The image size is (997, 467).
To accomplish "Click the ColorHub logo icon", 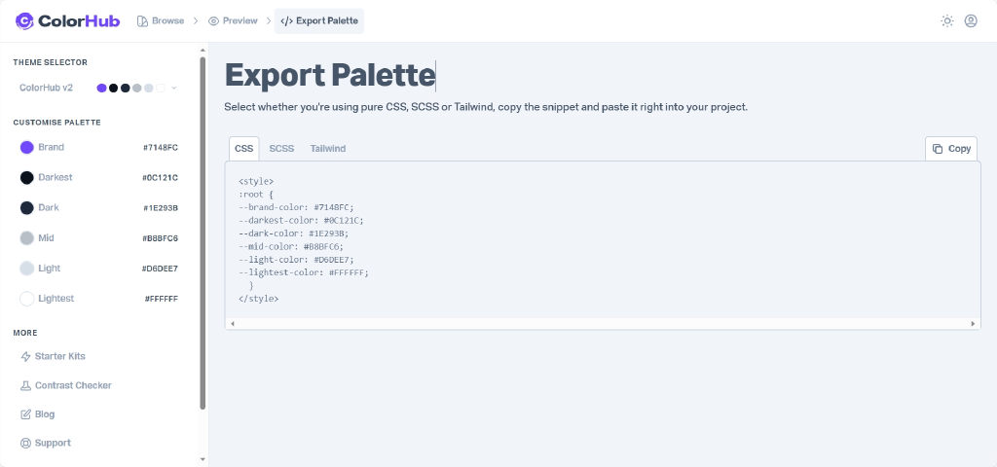I will tap(24, 20).
